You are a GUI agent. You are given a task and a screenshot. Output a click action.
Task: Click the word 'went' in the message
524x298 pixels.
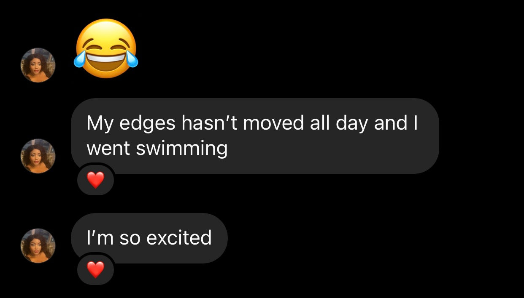click(x=108, y=149)
